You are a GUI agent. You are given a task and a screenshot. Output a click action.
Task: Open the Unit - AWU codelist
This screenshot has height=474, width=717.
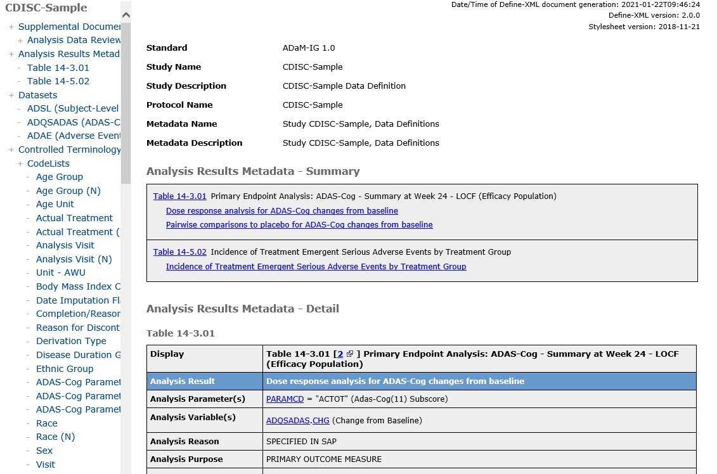coord(60,272)
